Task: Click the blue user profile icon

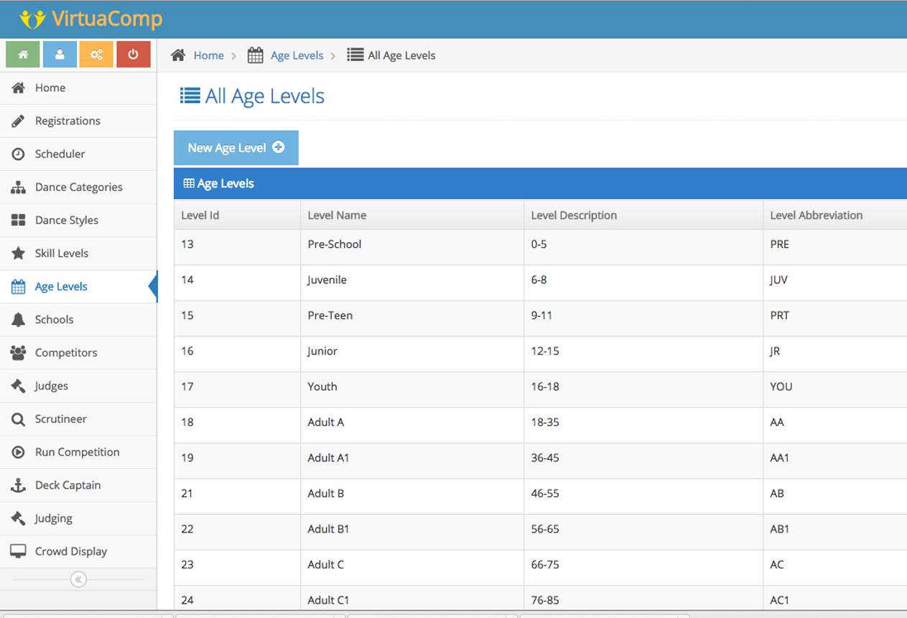Action: (x=60, y=55)
